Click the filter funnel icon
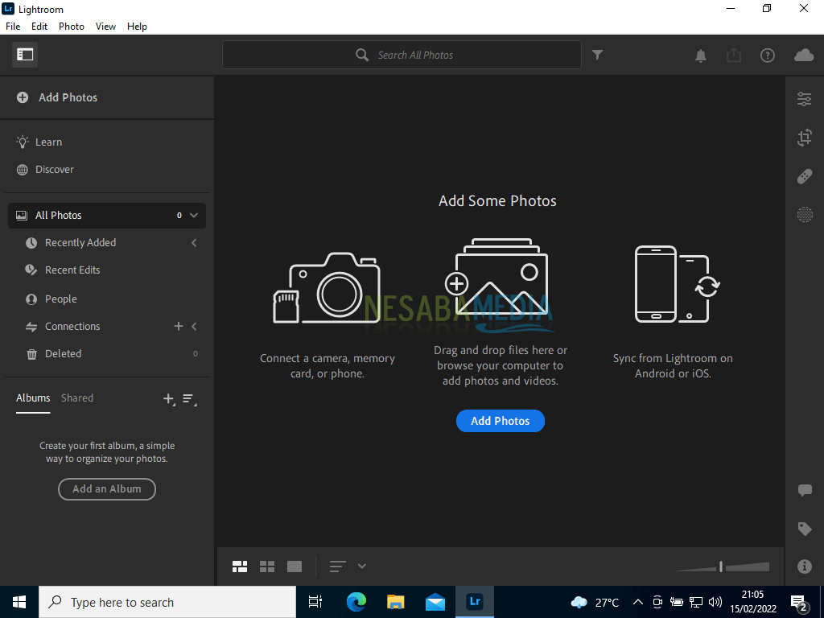 tap(597, 55)
